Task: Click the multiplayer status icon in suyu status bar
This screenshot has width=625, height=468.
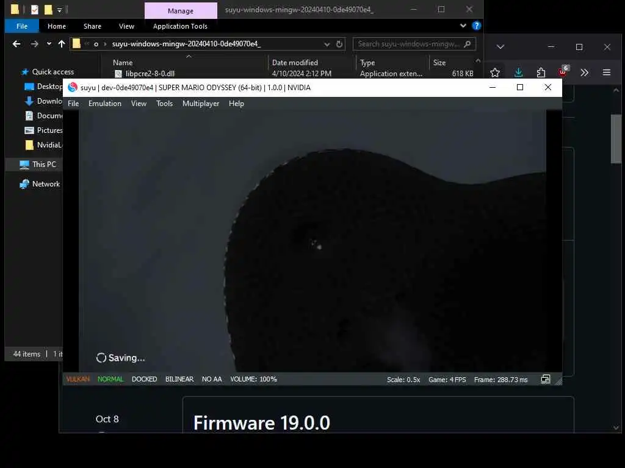Action: [546, 379]
